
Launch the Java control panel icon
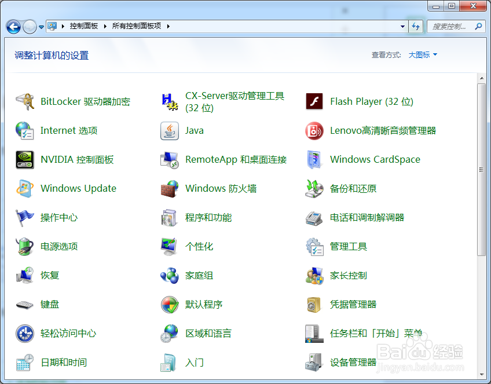coord(170,131)
